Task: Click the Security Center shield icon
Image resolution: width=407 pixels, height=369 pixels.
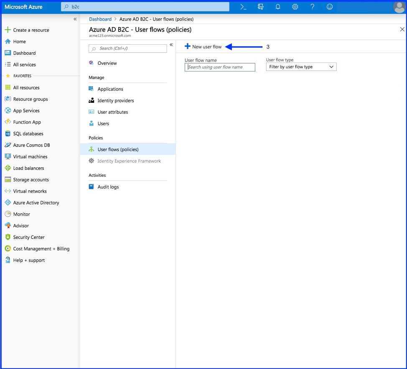Action: point(8,237)
